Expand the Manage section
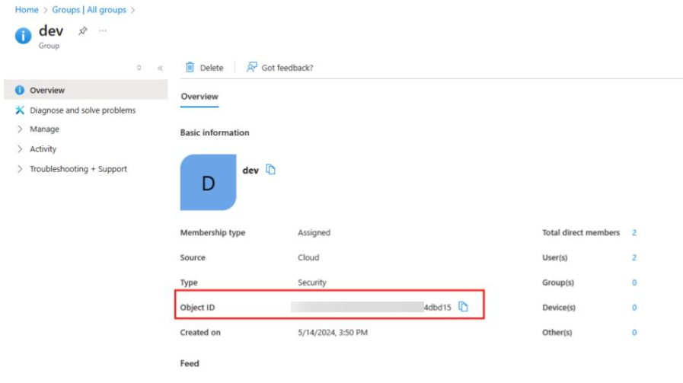This screenshot has width=683, height=383. pos(20,129)
